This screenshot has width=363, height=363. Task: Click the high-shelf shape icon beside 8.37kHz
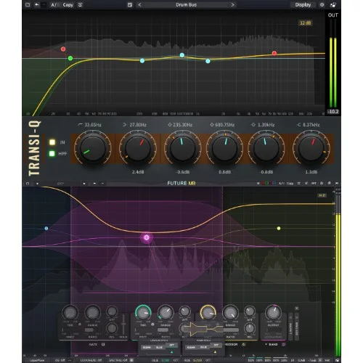point(299,125)
